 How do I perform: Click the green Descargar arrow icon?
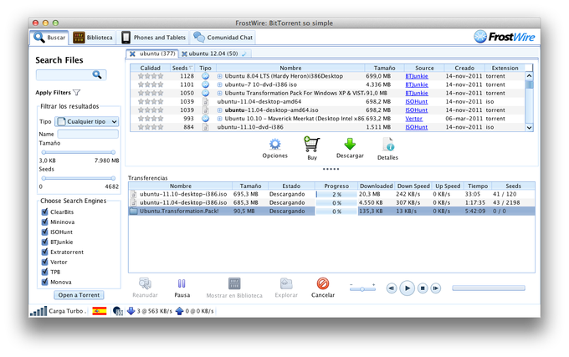350,144
